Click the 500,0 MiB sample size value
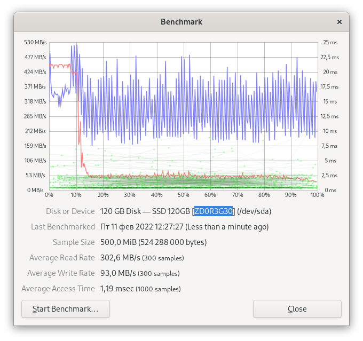This screenshot has width=363, height=341. pyautogui.click(x=119, y=242)
